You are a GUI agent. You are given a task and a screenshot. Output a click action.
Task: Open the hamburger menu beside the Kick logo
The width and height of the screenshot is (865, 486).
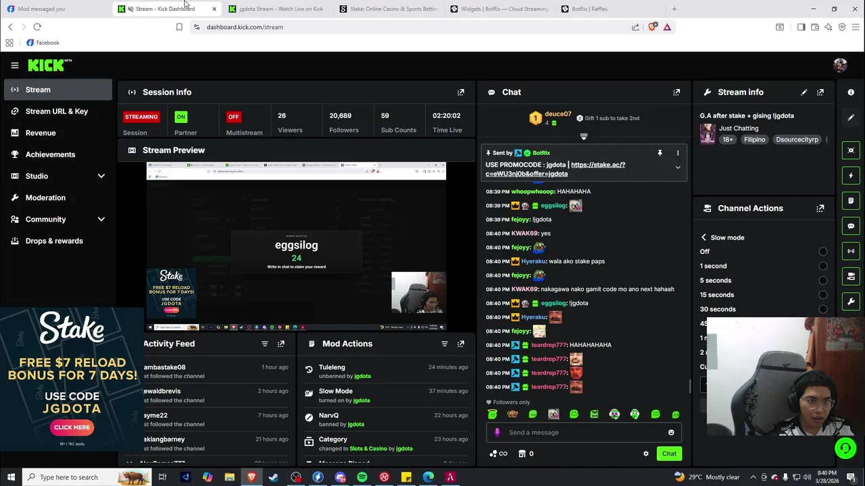click(x=15, y=65)
